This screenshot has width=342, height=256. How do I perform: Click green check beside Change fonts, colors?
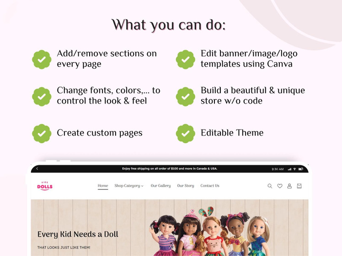coord(42,96)
